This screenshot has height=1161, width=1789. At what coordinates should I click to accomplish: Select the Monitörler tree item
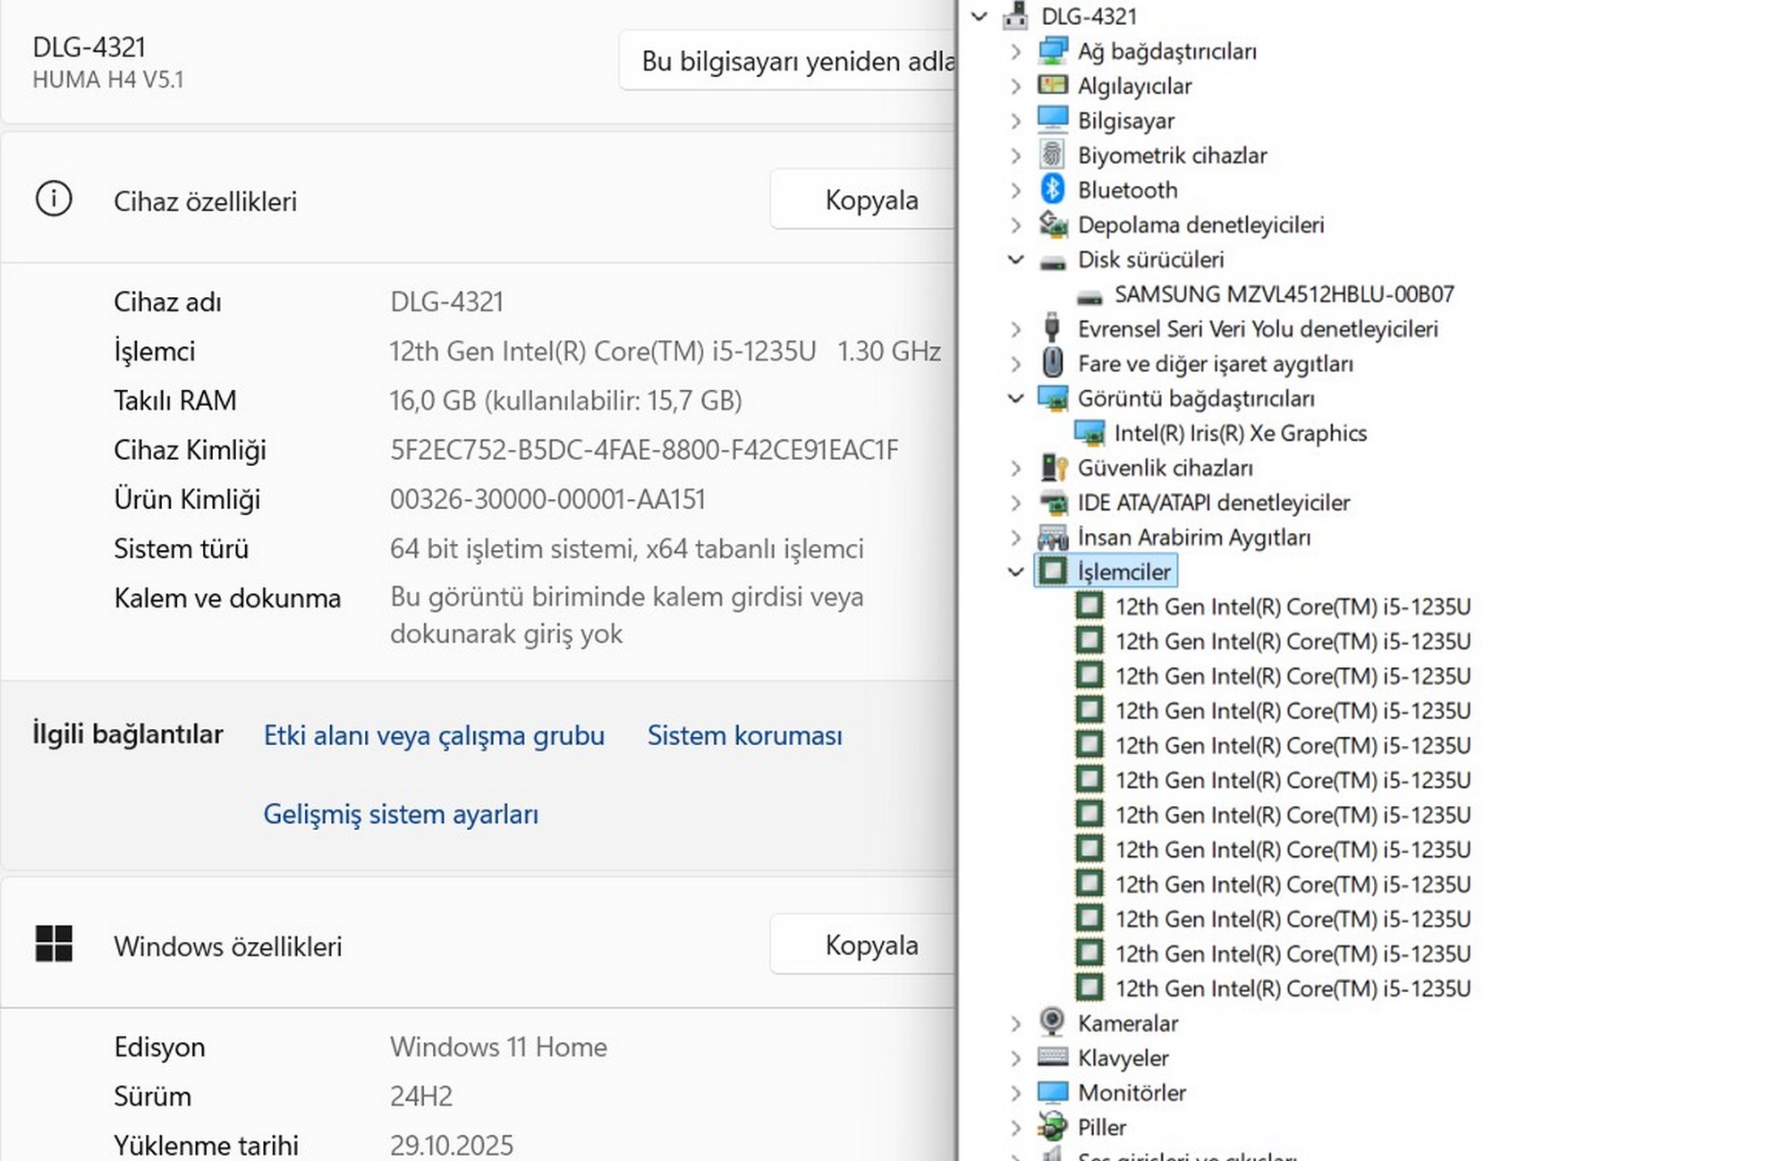coord(1132,1093)
